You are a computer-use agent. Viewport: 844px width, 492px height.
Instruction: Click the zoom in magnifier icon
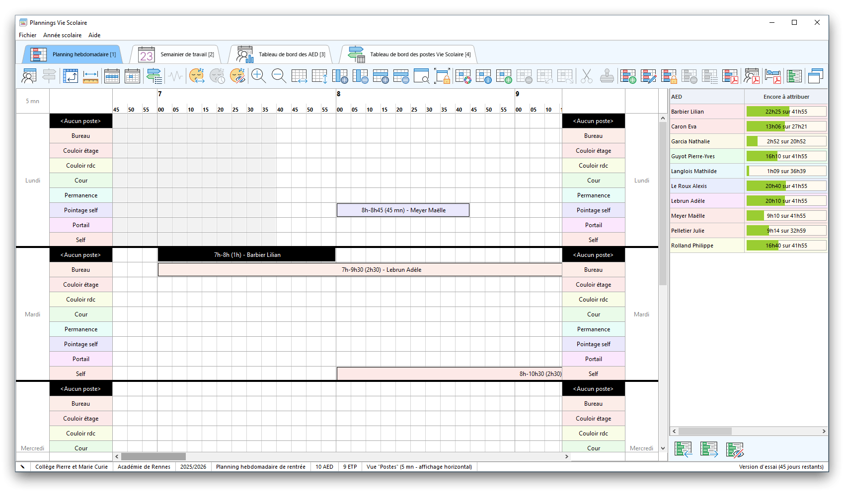258,76
